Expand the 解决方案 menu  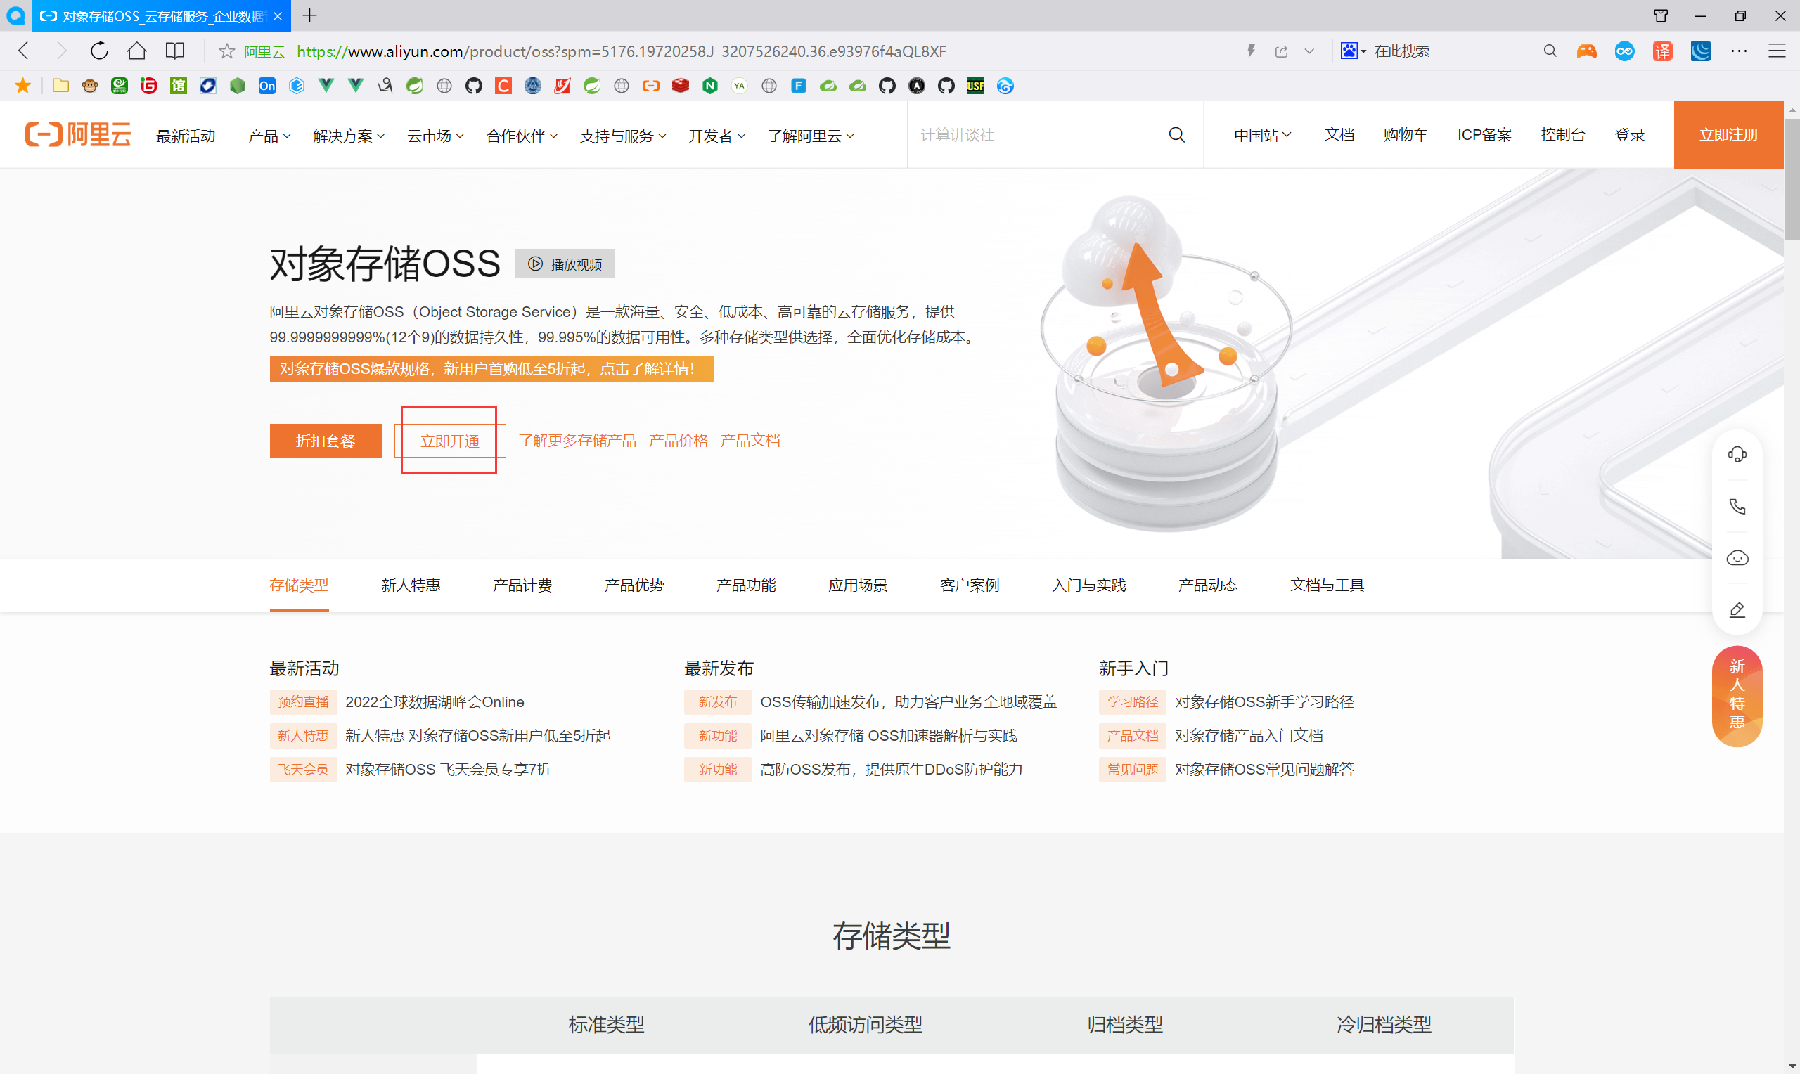348,136
